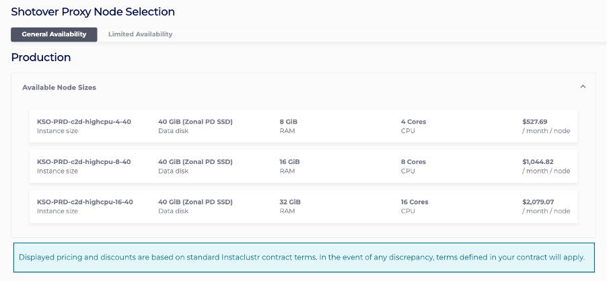
Task: Click the $527.69 monthly price
Action: point(534,122)
